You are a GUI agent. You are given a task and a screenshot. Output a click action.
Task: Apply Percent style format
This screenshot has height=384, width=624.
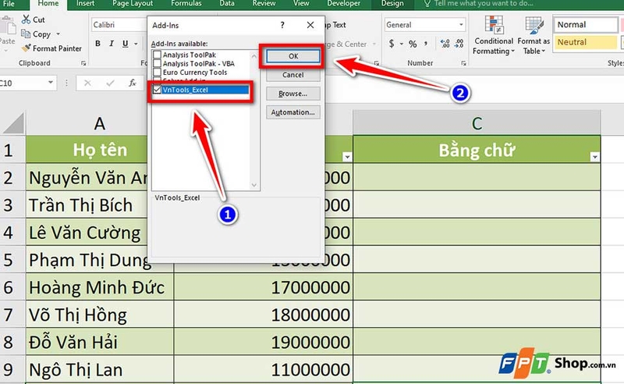pyautogui.click(x=413, y=44)
